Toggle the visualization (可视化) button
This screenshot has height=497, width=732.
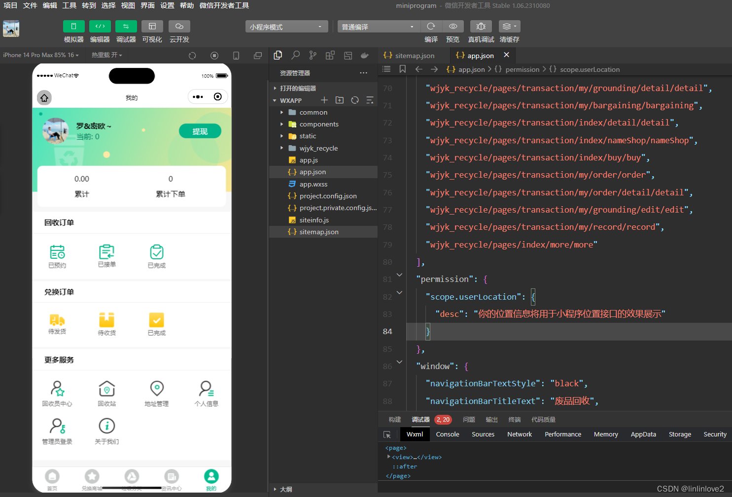coord(152,27)
